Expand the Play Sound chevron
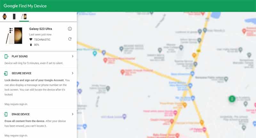Image resolution: width=256 pixels, height=138 pixels. pyautogui.click(x=73, y=56)
